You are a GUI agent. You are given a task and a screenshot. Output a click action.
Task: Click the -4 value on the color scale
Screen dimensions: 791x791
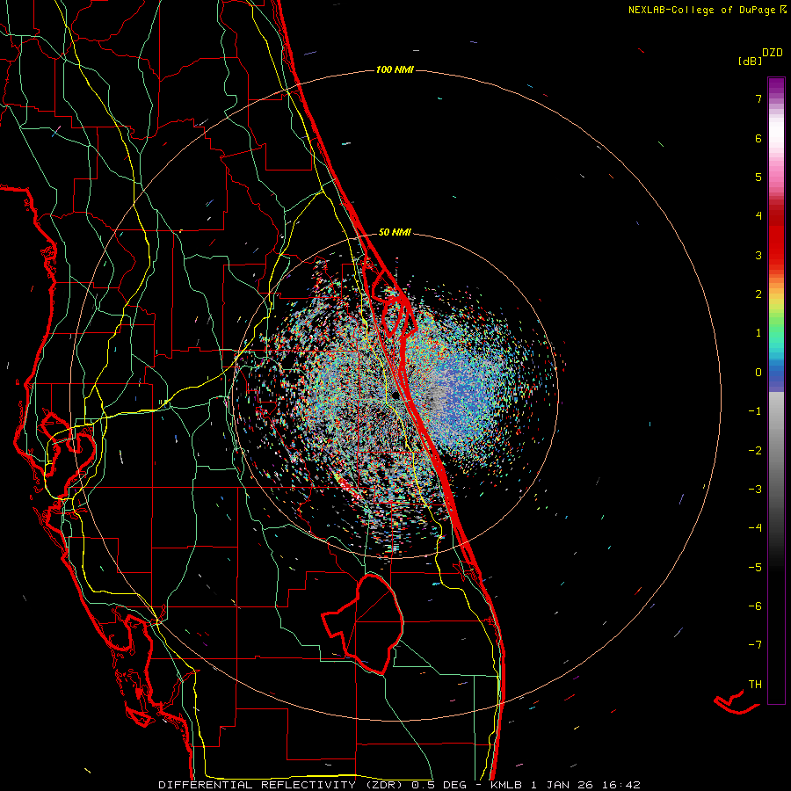755,528
